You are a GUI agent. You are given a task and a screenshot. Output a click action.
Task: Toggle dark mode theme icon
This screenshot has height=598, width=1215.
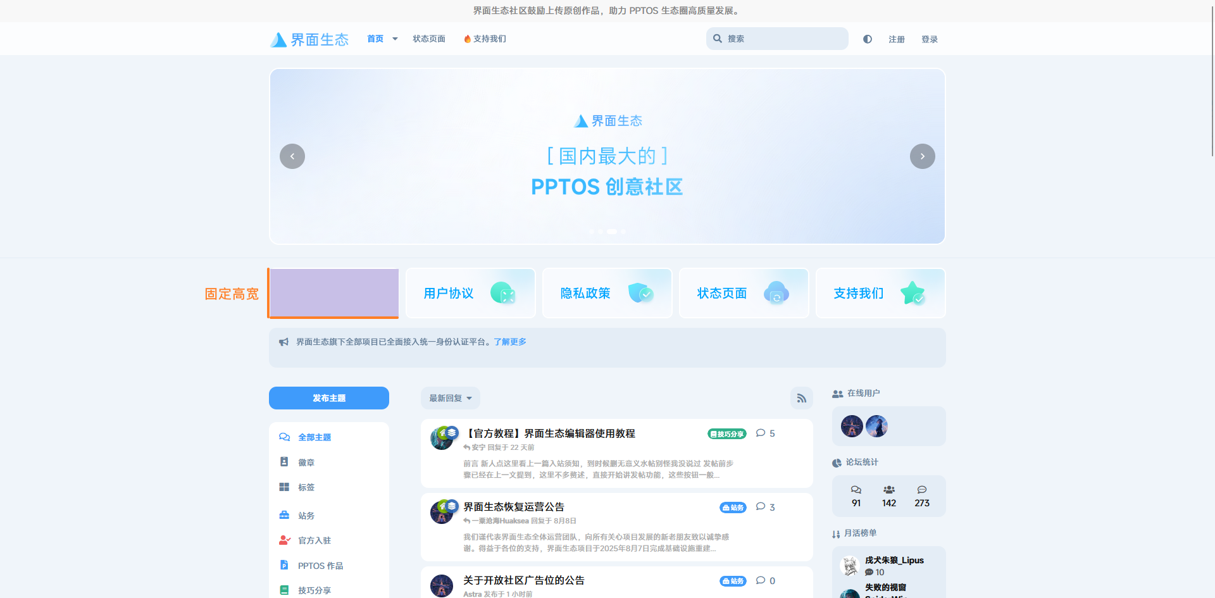[x=867, y=39]
